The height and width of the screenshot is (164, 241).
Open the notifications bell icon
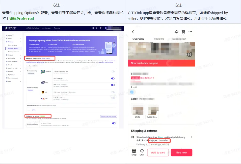tap(100, 28)
